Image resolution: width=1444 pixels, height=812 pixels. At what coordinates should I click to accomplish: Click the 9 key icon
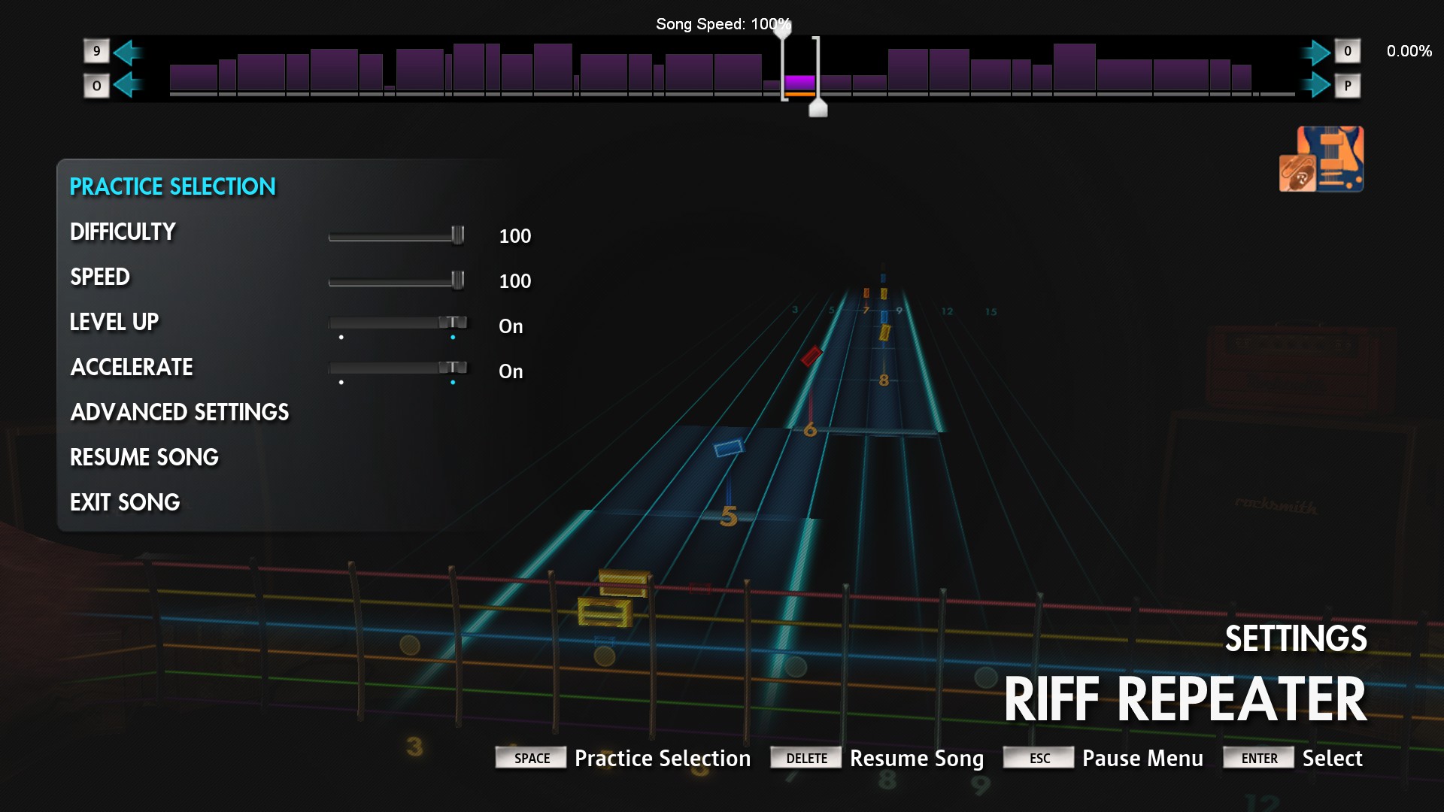pos(96,51)
